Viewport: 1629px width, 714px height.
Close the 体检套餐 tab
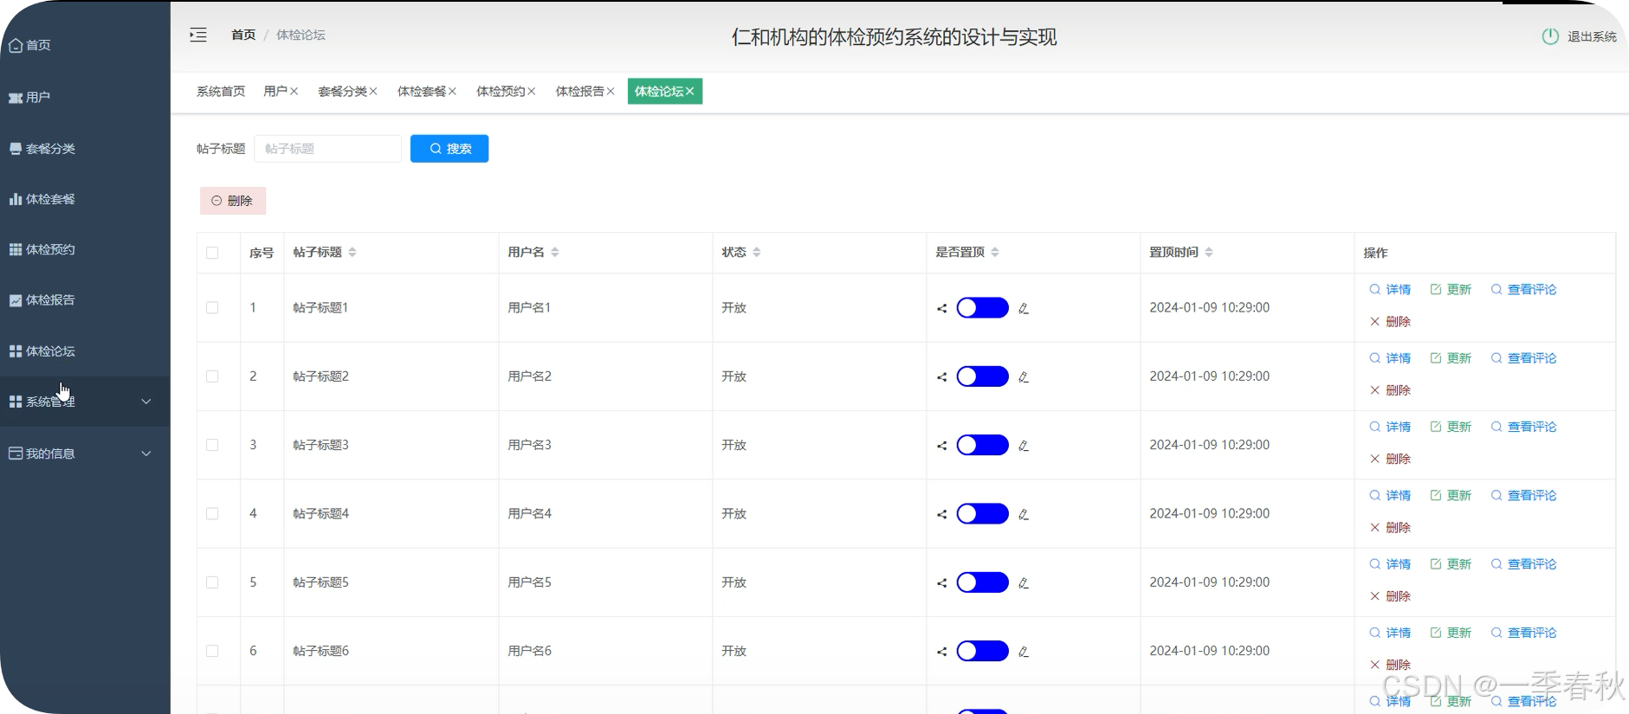click(452, 92)
